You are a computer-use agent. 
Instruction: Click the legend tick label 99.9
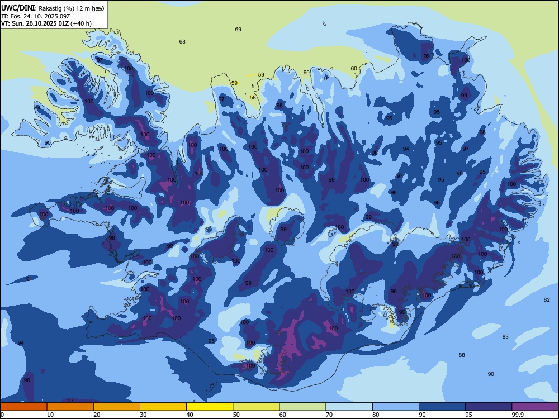point(518,415)
